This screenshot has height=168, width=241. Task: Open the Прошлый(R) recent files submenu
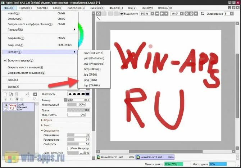pyautogui.click(x=40, y=29)
